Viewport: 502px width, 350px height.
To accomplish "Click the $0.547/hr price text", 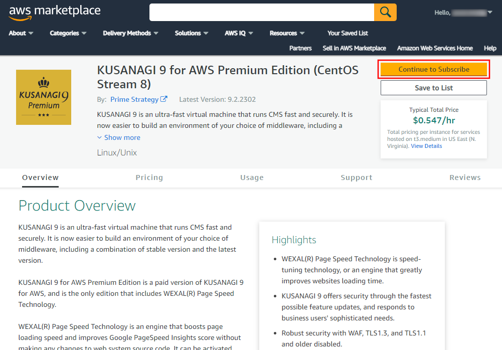I will pos(434,120).
